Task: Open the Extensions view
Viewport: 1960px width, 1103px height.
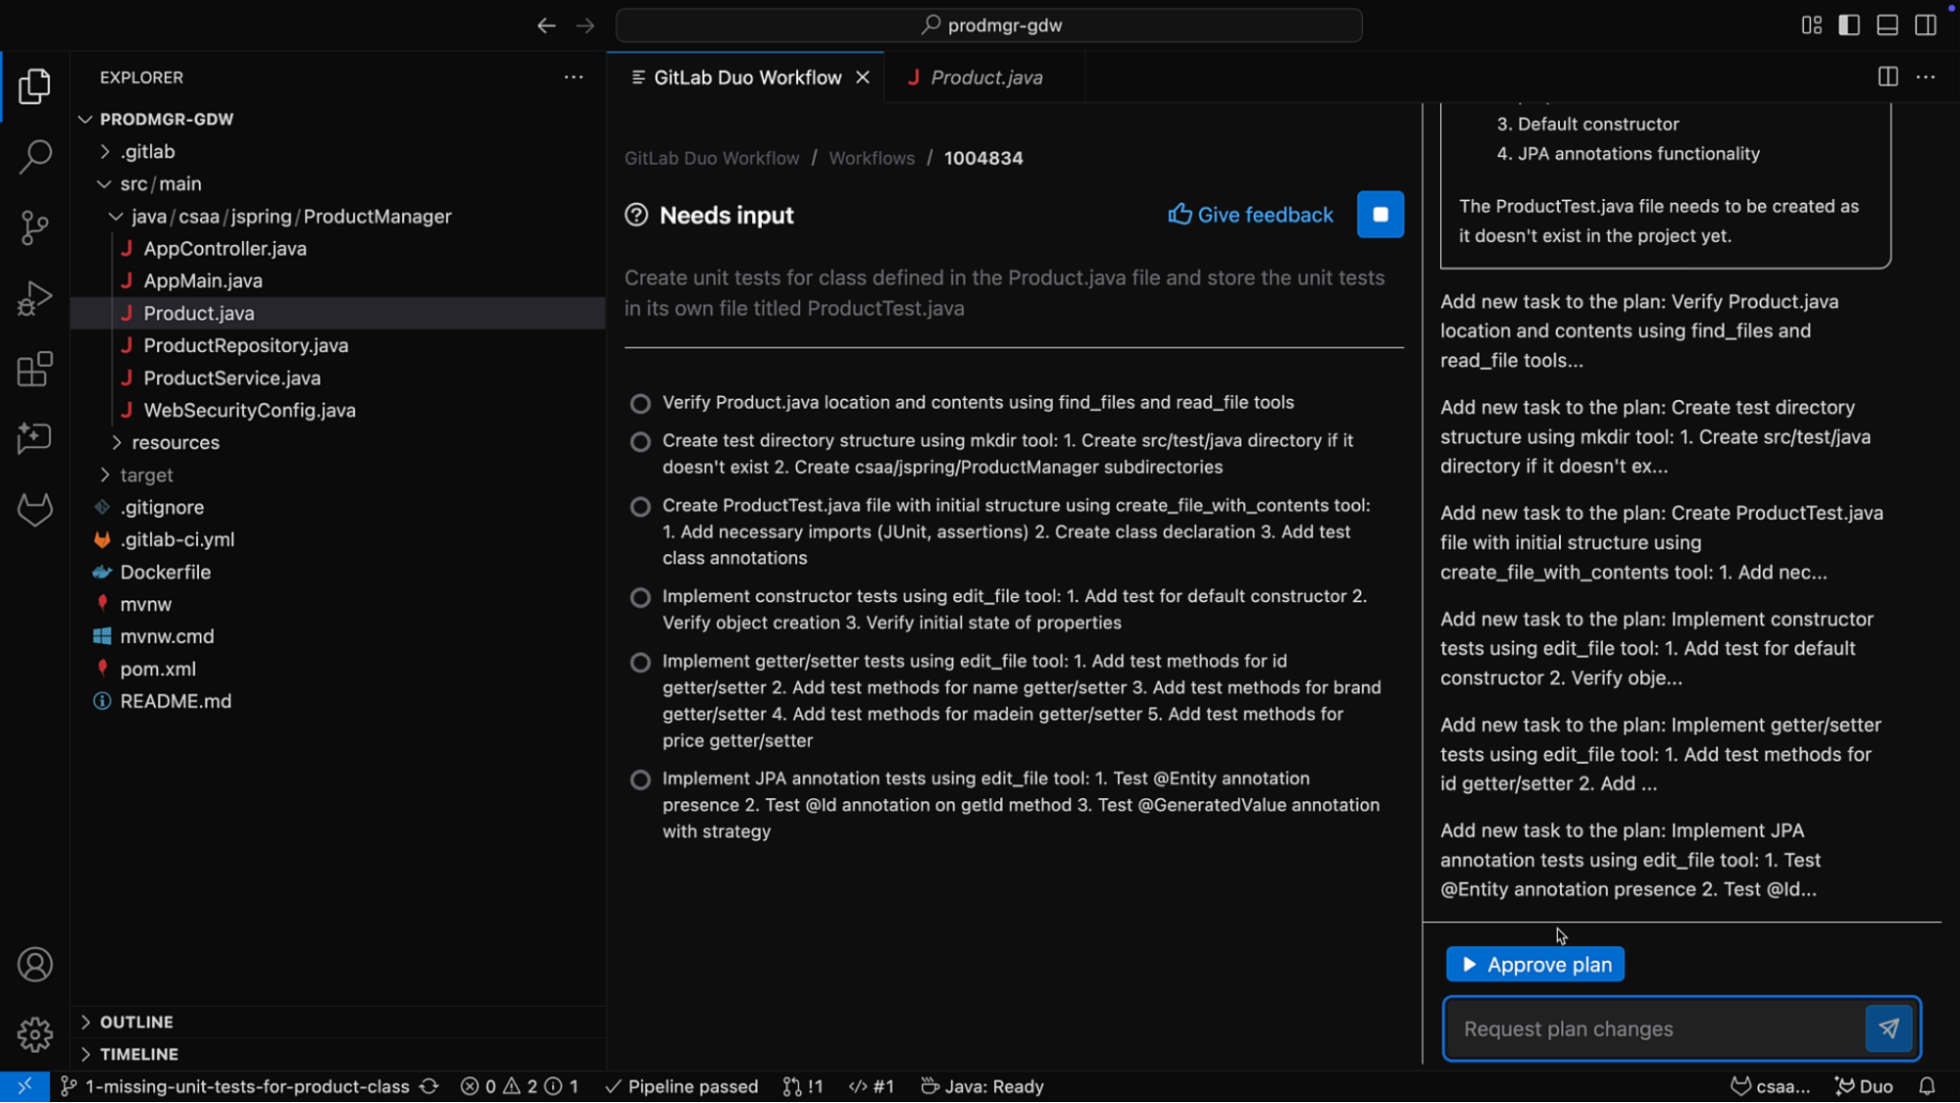Action: (34, 369)
